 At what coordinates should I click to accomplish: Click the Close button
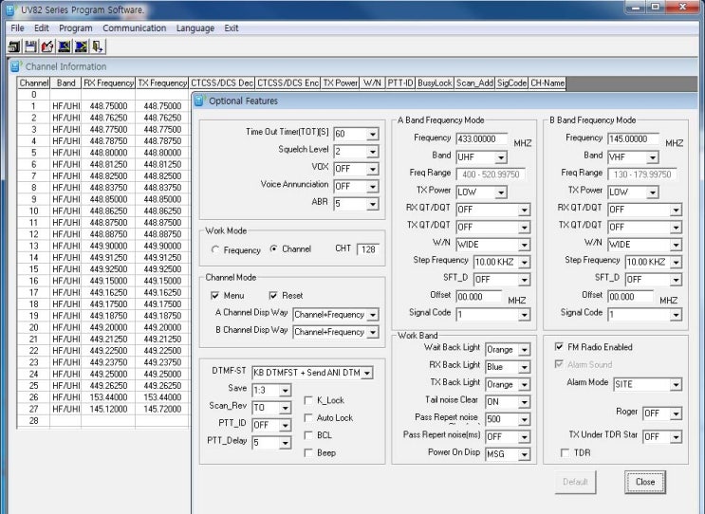644,482
